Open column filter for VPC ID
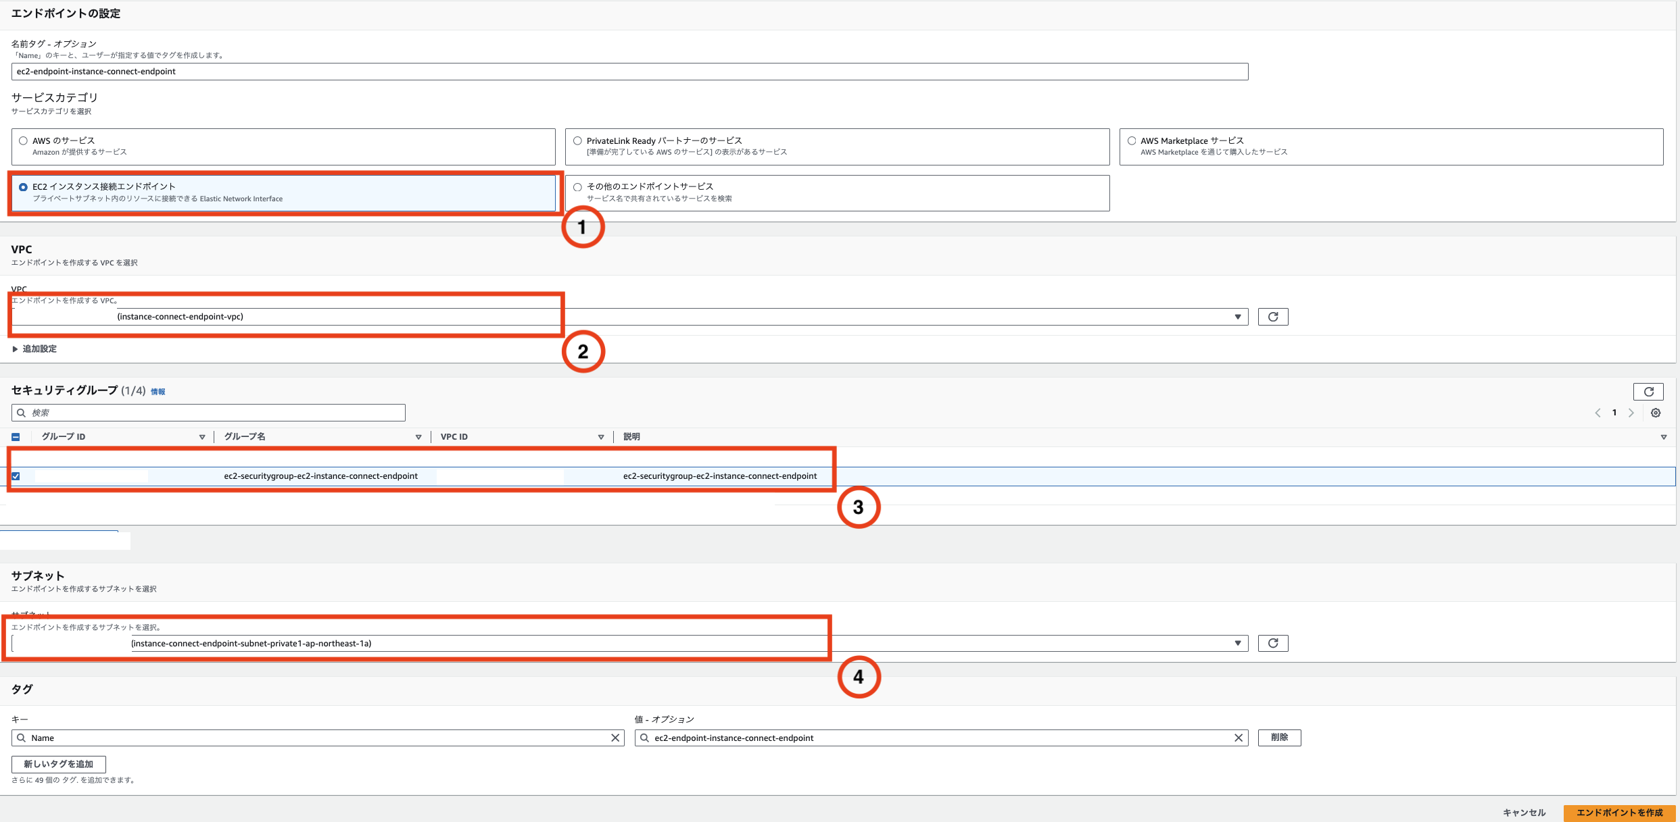 click(600, 436)
